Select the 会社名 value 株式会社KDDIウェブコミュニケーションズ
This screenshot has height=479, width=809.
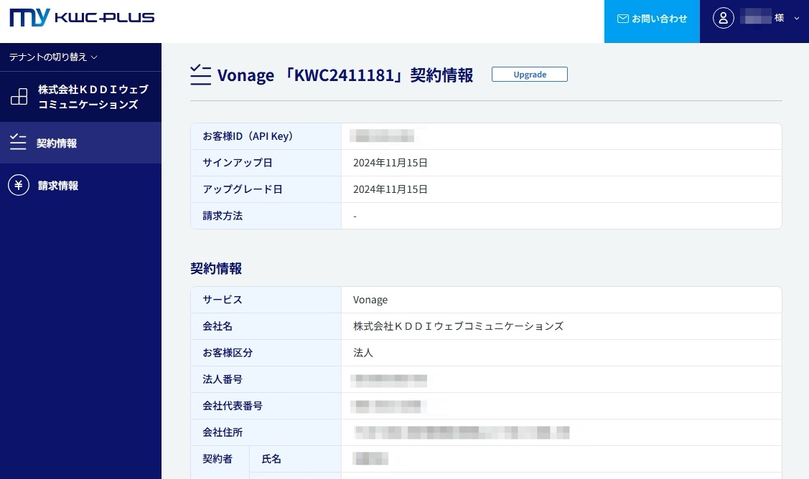(458, 326)
